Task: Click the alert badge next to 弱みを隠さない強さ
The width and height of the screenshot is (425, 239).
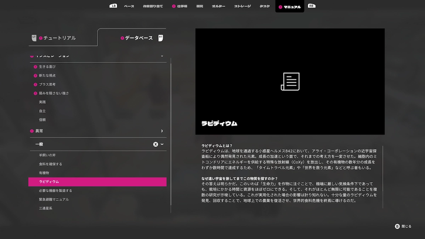Action: (x=35, y=93)
